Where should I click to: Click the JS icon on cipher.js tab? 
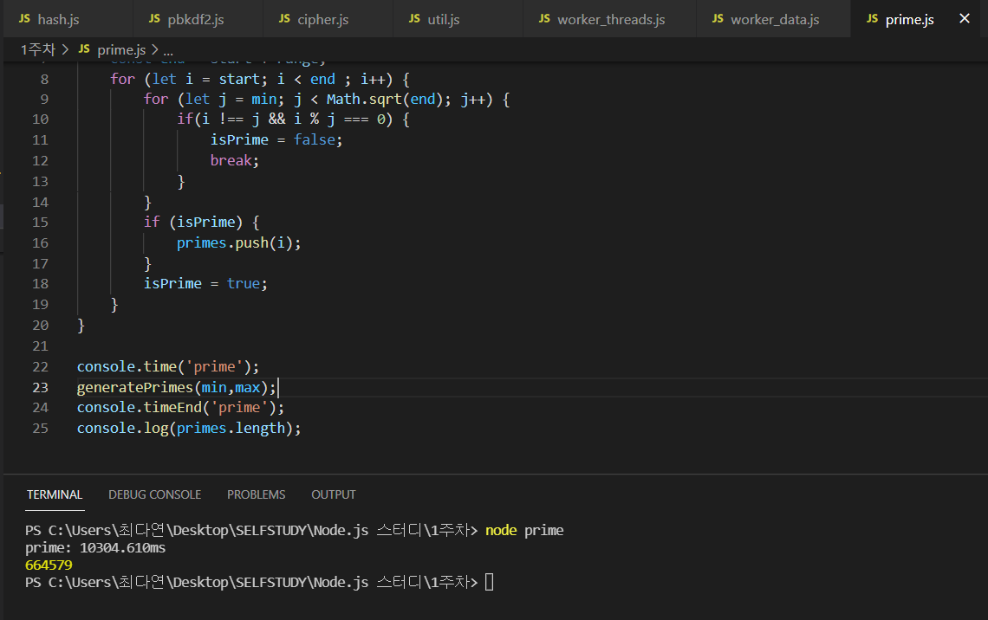pos(284,19)
